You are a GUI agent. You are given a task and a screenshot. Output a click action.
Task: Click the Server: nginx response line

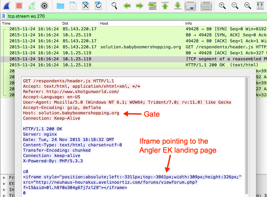pos(40,134)
